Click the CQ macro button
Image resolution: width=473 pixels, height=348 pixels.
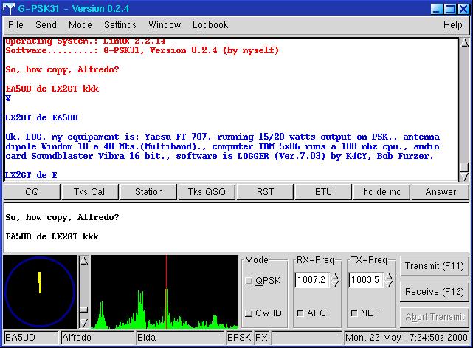coord(32,191)
